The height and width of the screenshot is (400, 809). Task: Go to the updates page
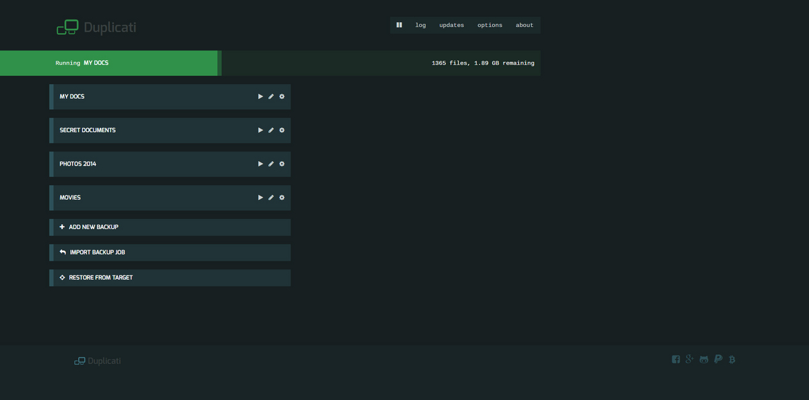coord(452,25)
